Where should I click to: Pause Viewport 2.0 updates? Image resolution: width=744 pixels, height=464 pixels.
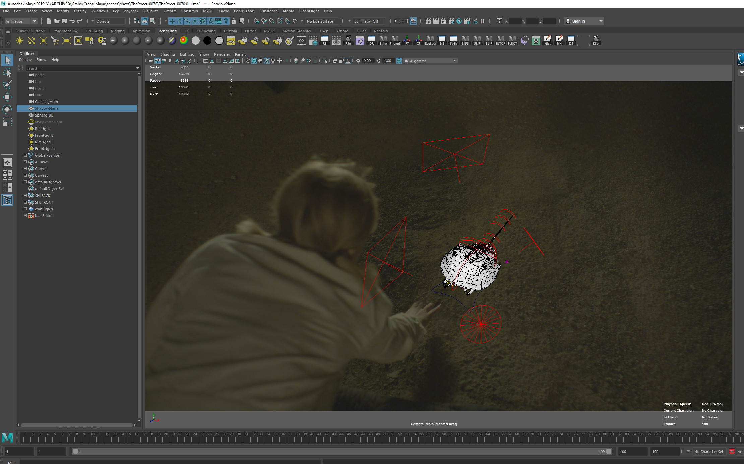482,21
